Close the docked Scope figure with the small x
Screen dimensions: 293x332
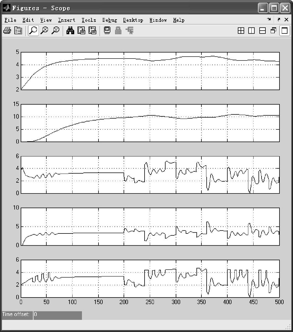click(x=286, y=20)
